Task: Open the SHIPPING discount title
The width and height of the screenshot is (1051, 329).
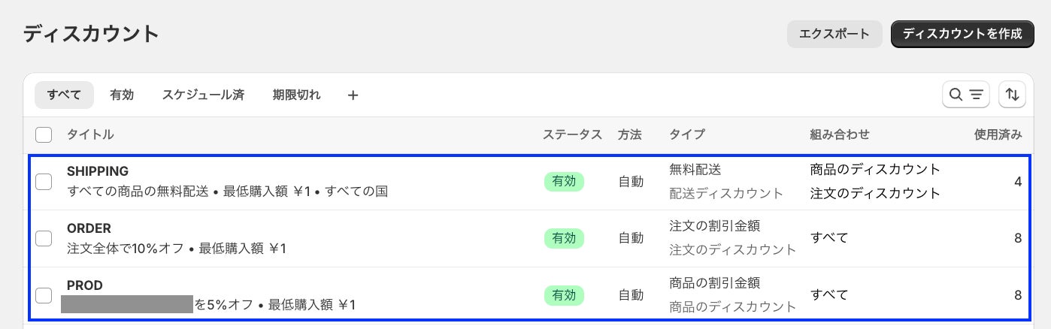Action: tap(98, 171)
